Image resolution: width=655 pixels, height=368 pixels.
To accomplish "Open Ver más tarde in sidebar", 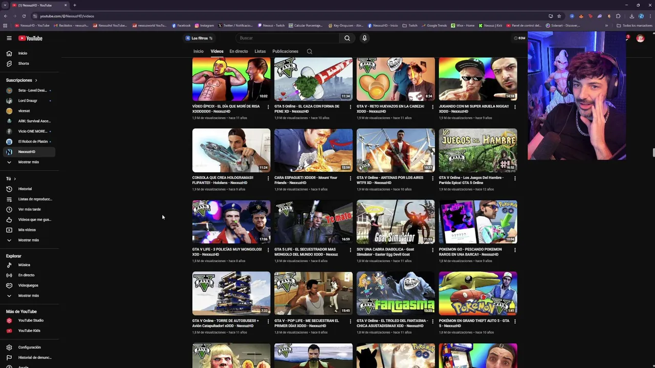I will (29, 209).
